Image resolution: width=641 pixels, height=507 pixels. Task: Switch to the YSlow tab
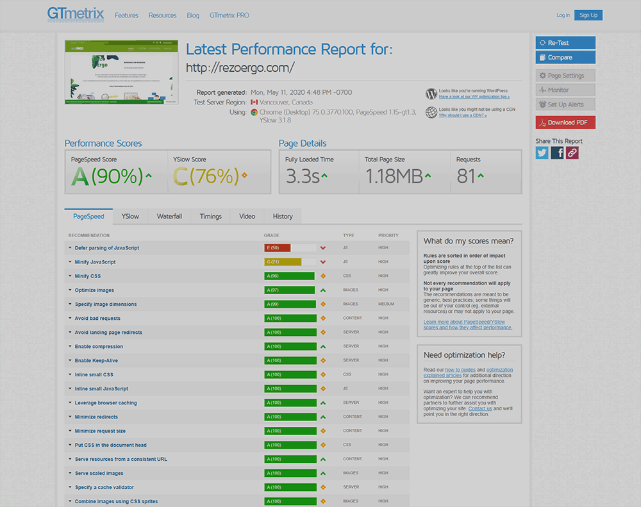pyautogui.click(x=130, y=216)
